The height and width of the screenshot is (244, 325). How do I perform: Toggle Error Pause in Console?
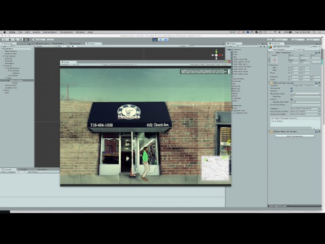pyautogui.click(x=32, y=172)
